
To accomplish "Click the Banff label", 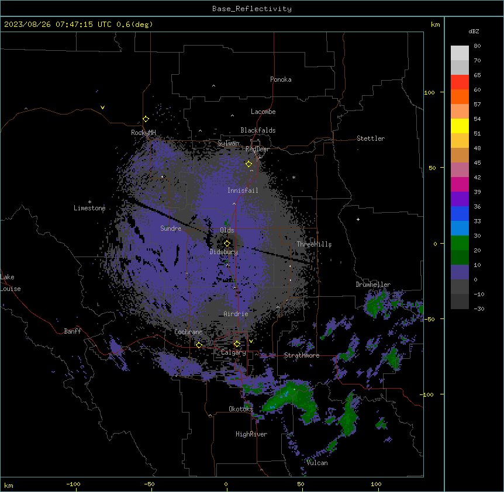I will click(x=73, y=331).
